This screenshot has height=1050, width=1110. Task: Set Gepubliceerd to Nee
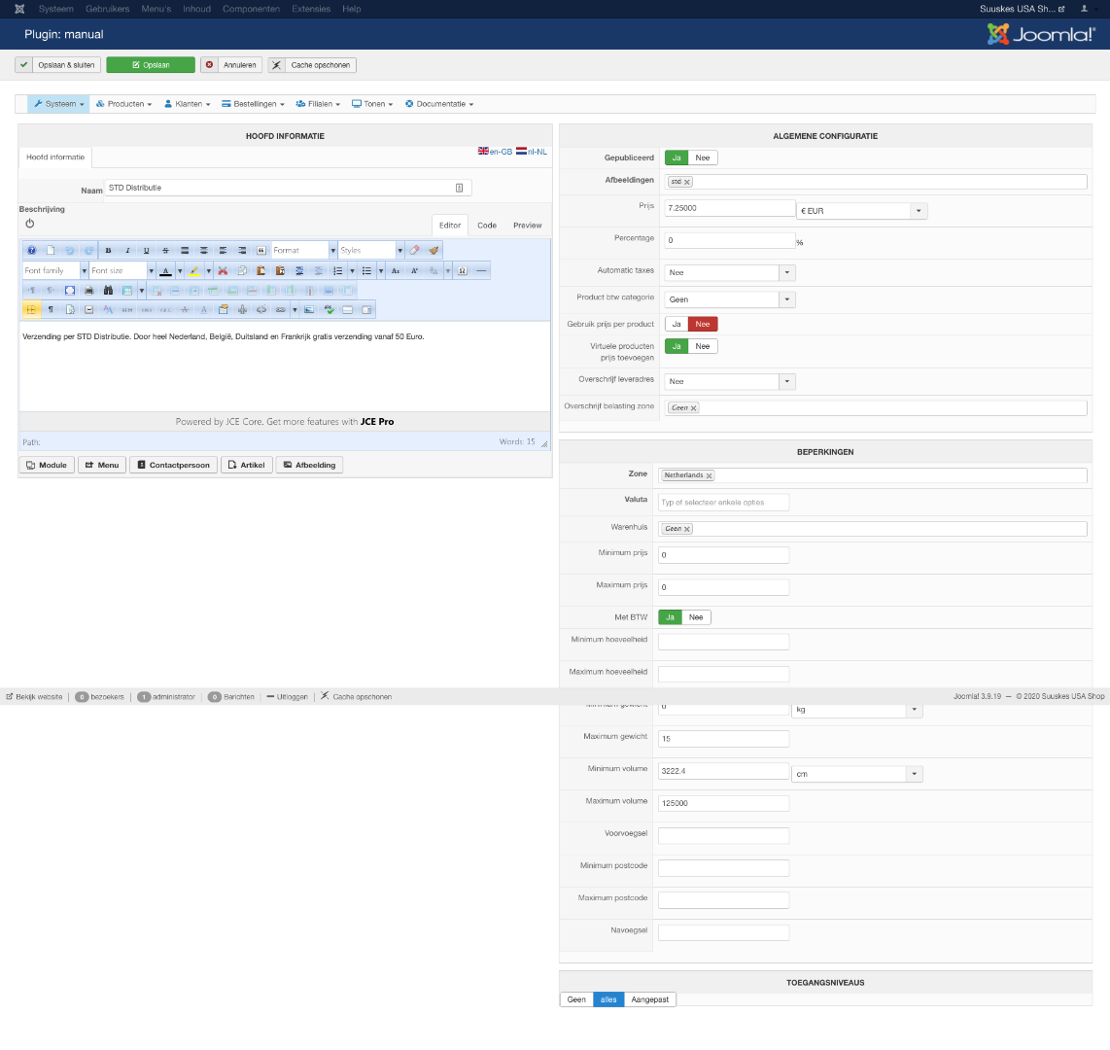pos(702,157)
